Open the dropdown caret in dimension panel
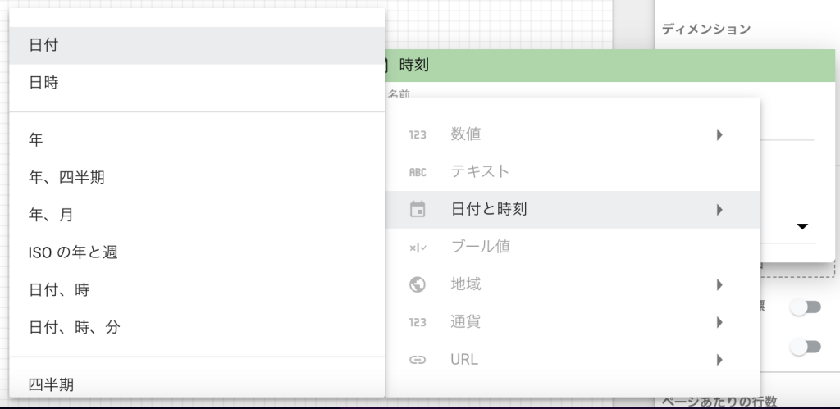 point(802,227)
